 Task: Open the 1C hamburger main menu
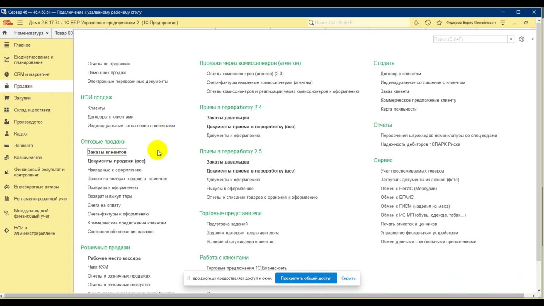point(20,23)
